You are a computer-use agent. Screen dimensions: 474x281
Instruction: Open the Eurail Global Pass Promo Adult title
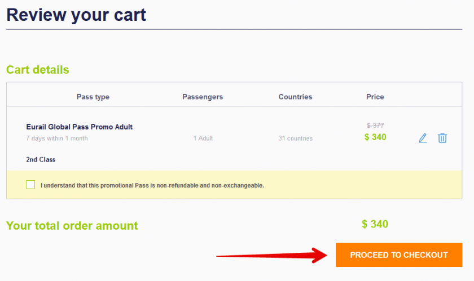[80, 127]
